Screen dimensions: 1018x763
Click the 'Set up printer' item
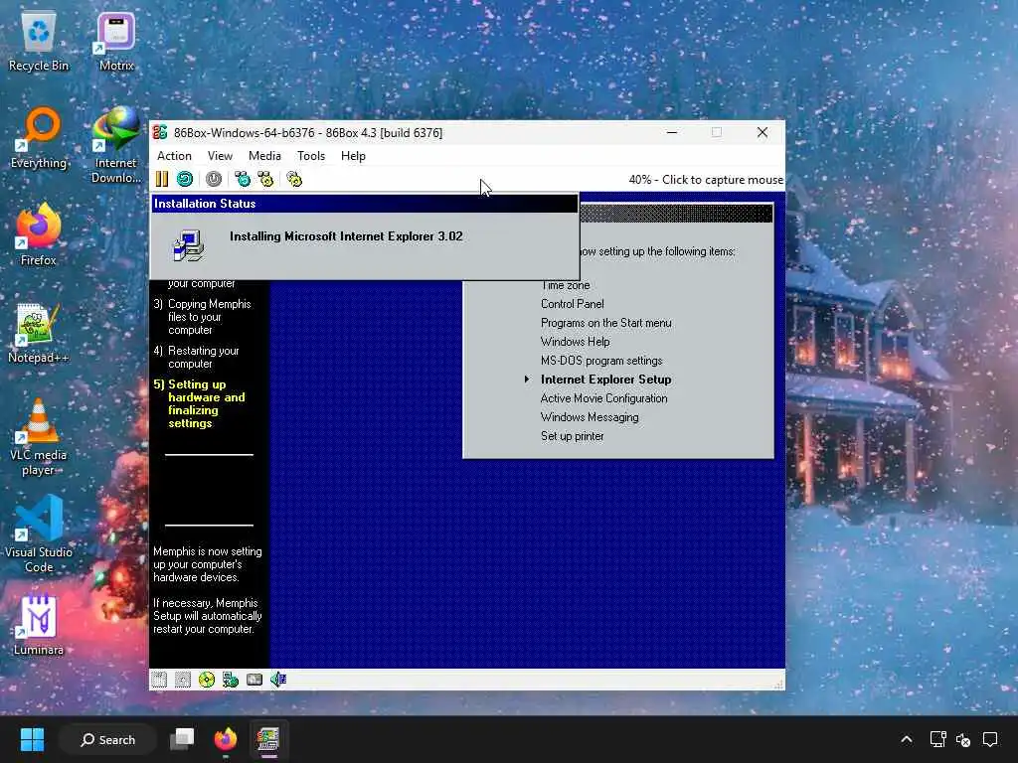(x=572, y=436)
